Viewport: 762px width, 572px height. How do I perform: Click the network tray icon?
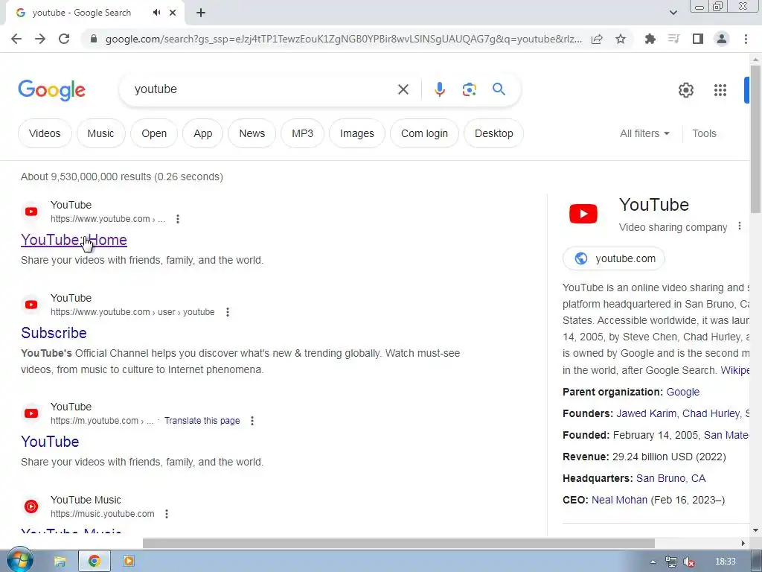click(x=670, y=562)
